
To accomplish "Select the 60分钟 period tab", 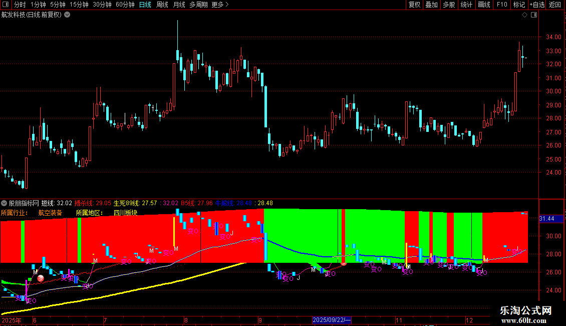I will (125, 5).
